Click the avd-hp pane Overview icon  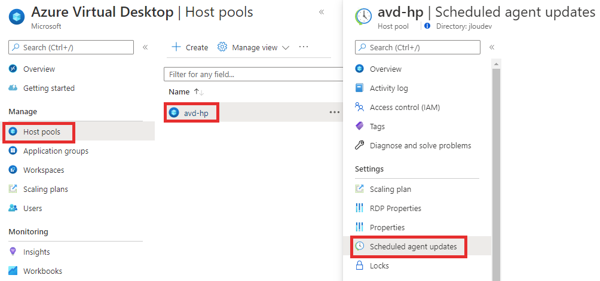click(359, 69)
